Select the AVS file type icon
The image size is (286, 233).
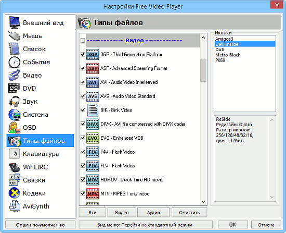(93, 96)
